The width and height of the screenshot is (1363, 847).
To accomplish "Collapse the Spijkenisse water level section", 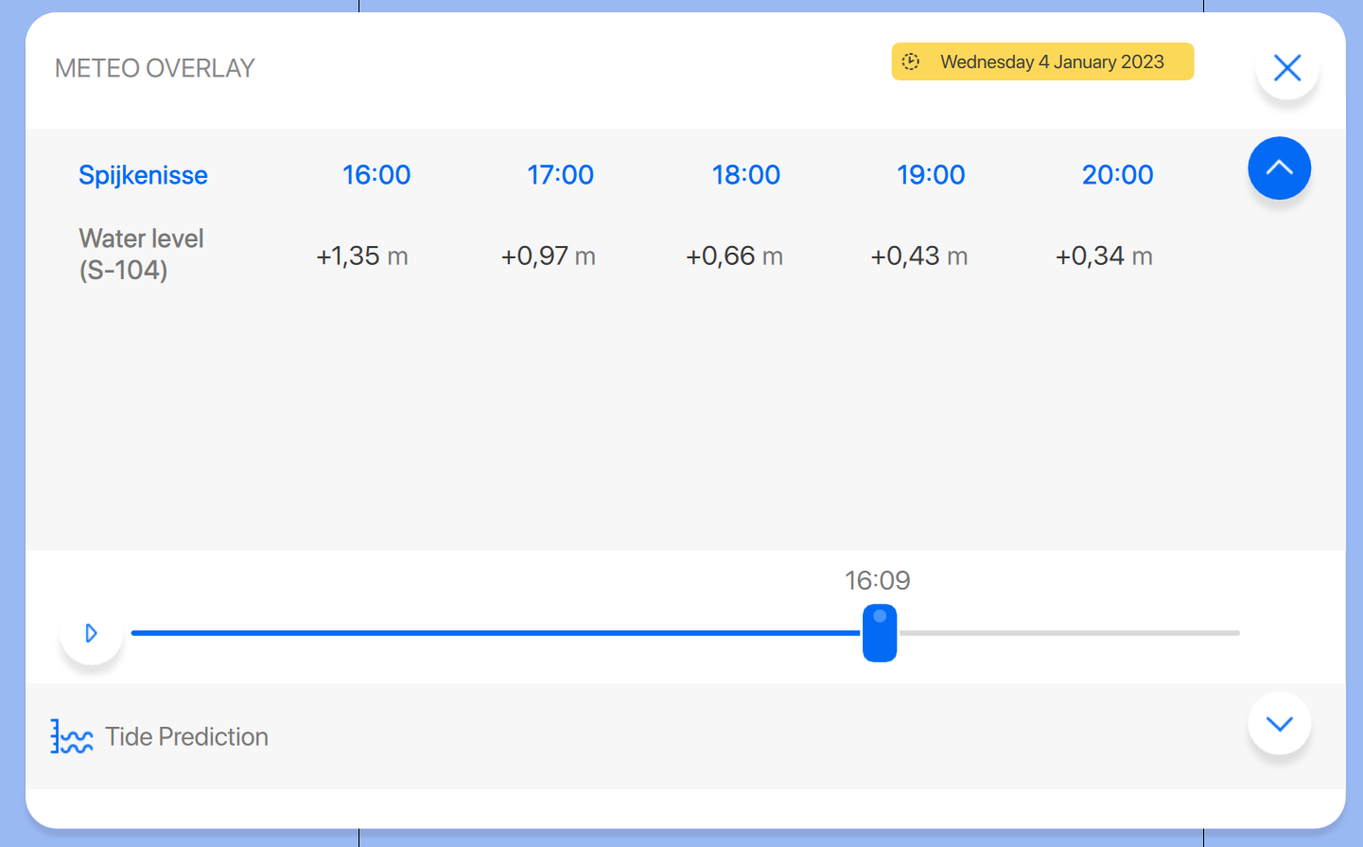I will pyautogui.click(x=1279, y=168).
